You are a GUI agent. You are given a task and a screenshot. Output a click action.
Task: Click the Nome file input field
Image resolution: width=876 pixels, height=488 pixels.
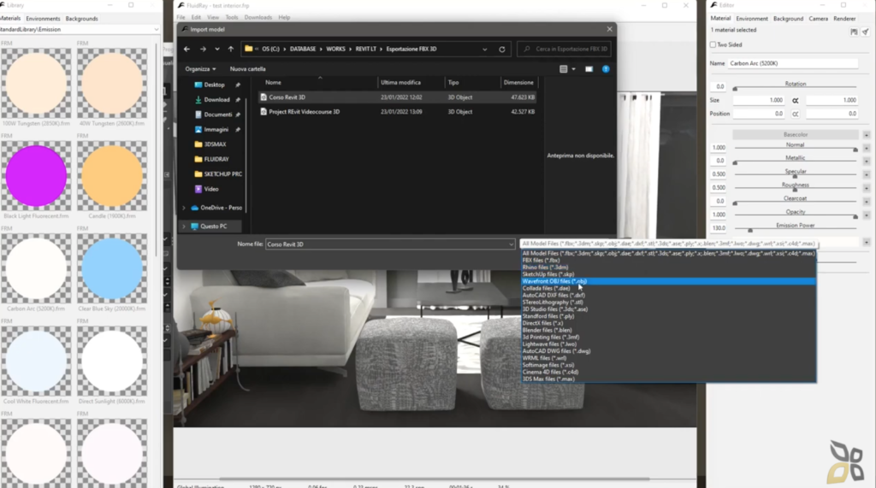coord(386,244)
